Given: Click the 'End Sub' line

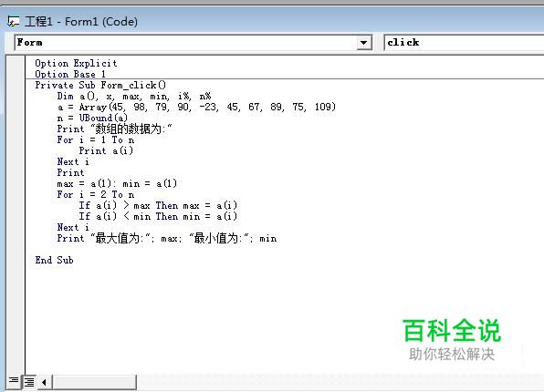Looking at the screenshot, I should click(x=54, y=260).
